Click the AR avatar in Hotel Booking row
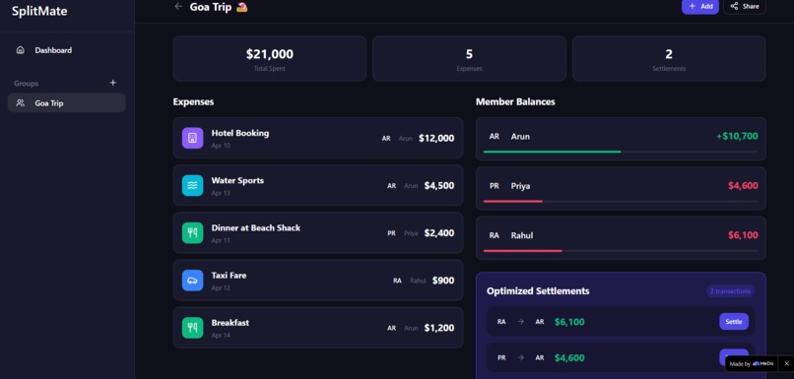 [x=386, y=138]
